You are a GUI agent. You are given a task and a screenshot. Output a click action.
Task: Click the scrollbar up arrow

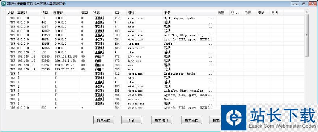[x=306, y=12]
